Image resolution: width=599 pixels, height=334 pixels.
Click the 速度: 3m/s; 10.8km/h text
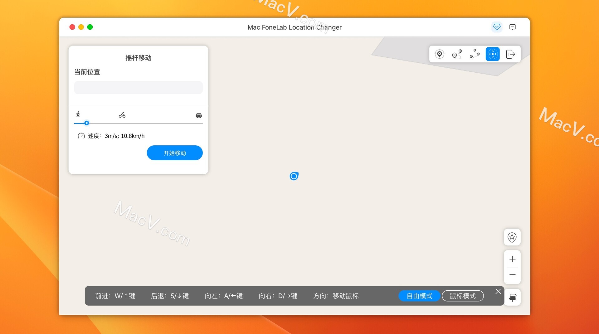click(x=116, y=136)
